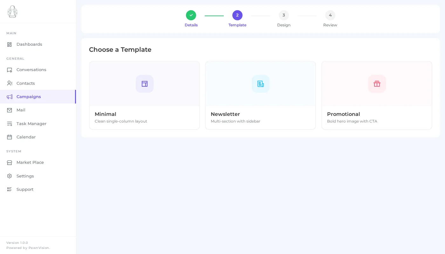Go to step 3 Design
Screen dimensions: 445x254
[x=284, y=15]
